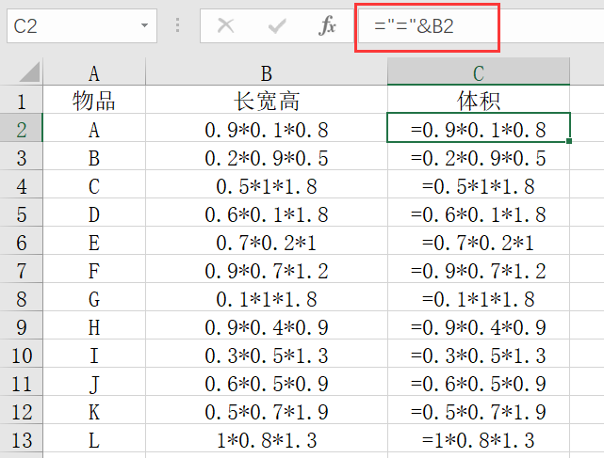
Task: Click cell containing 0.5*1*1.8 in column B
Action: [267, 184]
